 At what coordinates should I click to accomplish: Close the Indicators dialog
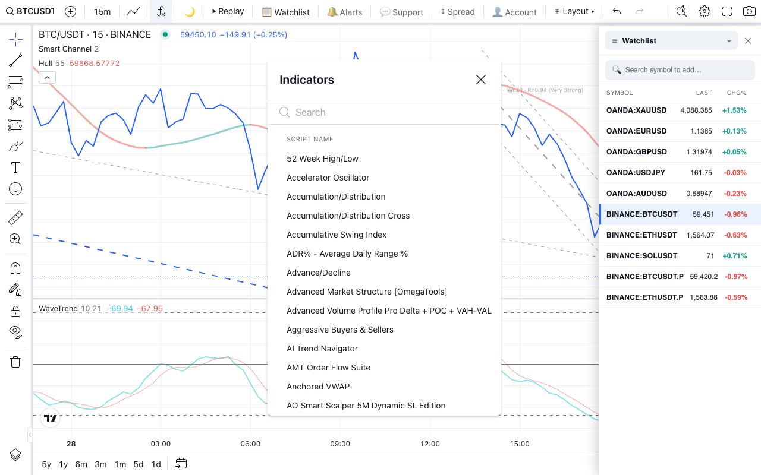[x=481, y=80]
